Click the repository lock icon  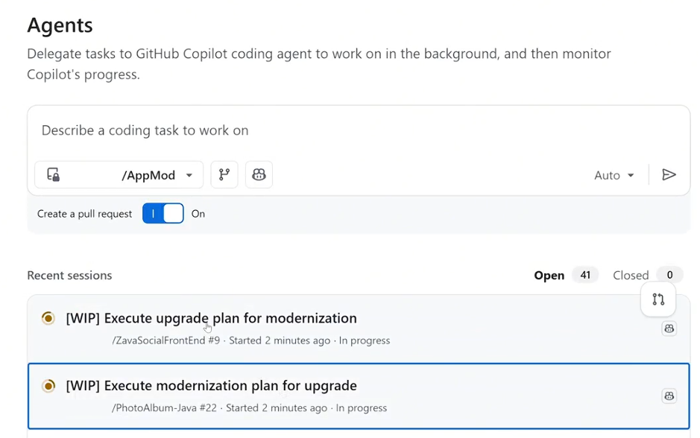click(x=53, y=175)
